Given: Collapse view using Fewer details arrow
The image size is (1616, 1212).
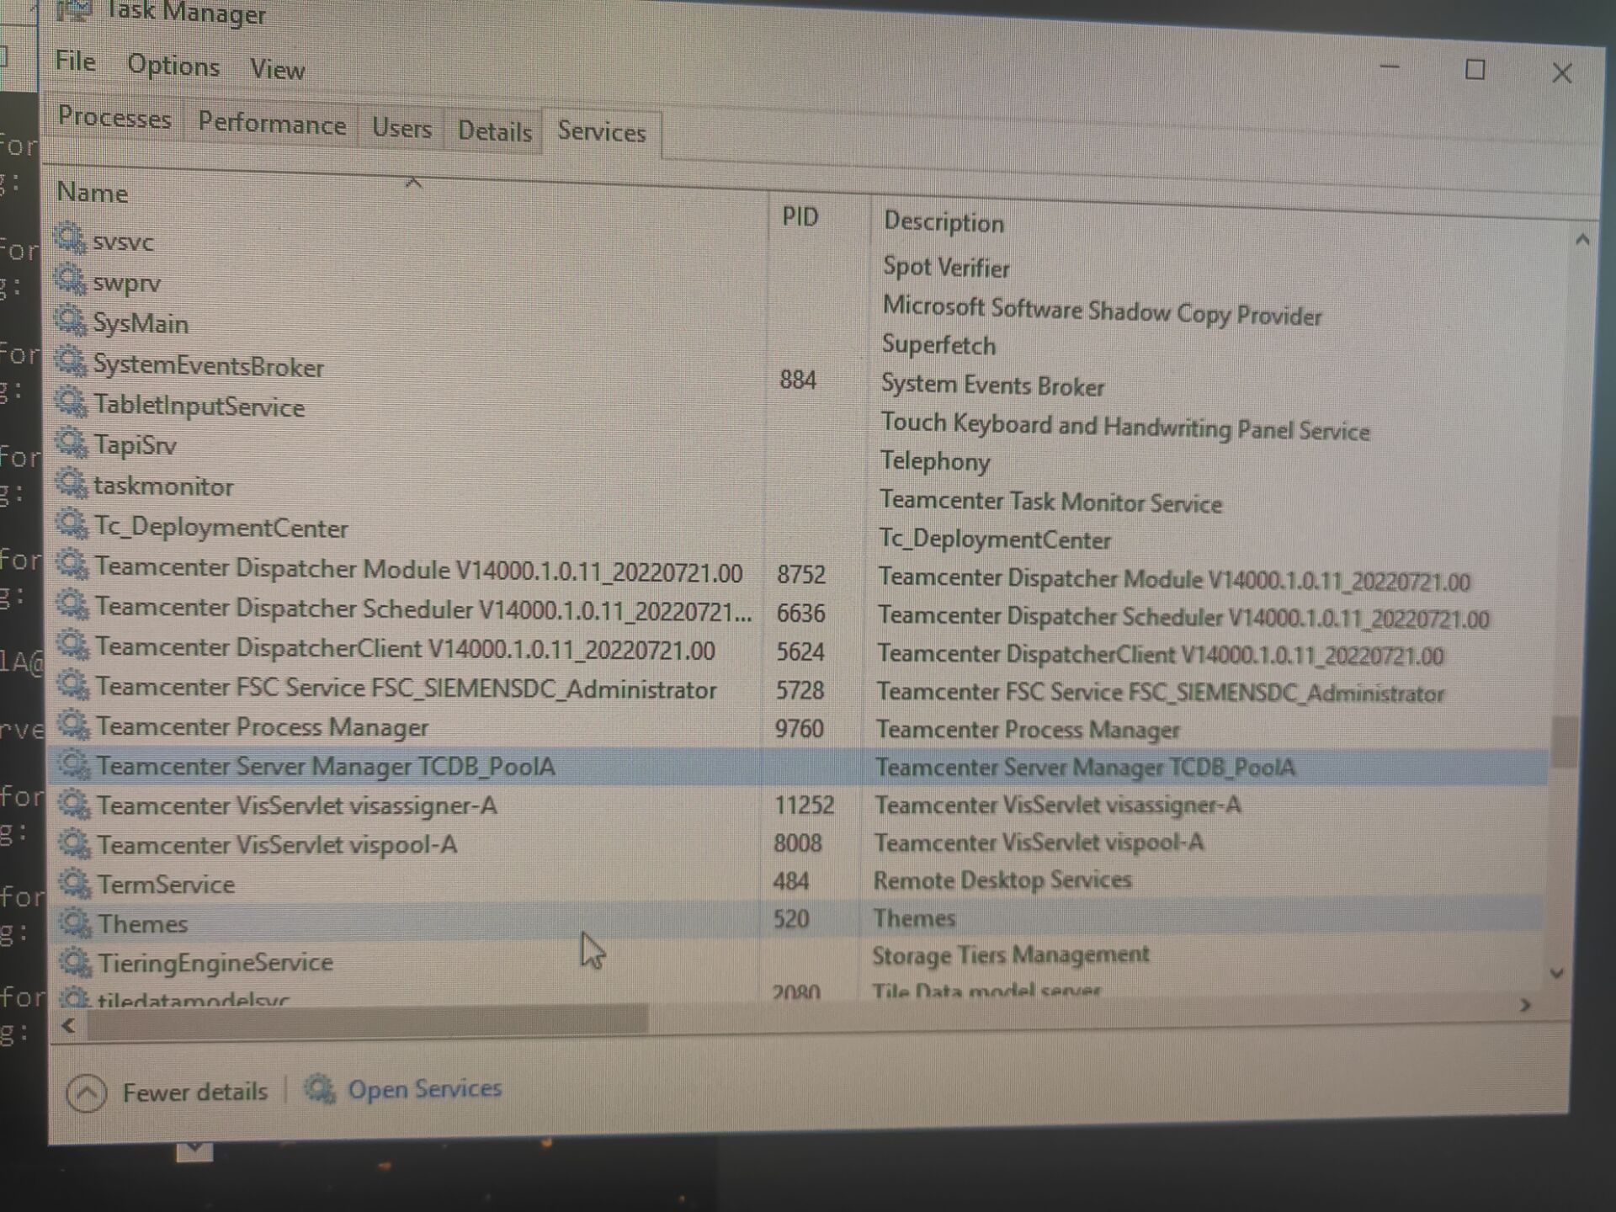Looking at the screenshot, I should tap(86, 1092).
